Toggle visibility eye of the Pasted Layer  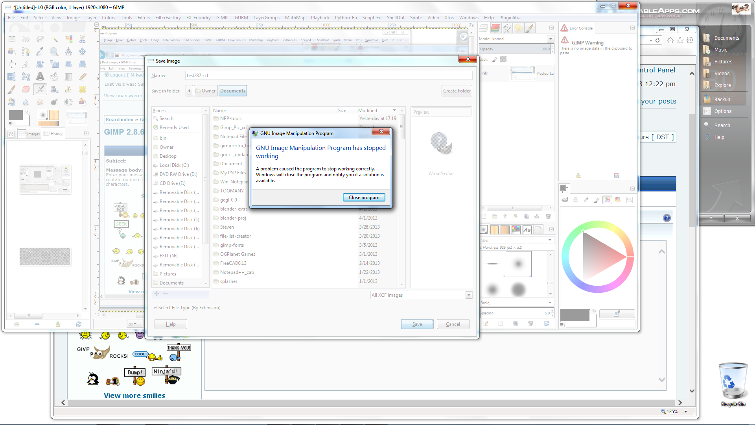[x=485, y=74]
